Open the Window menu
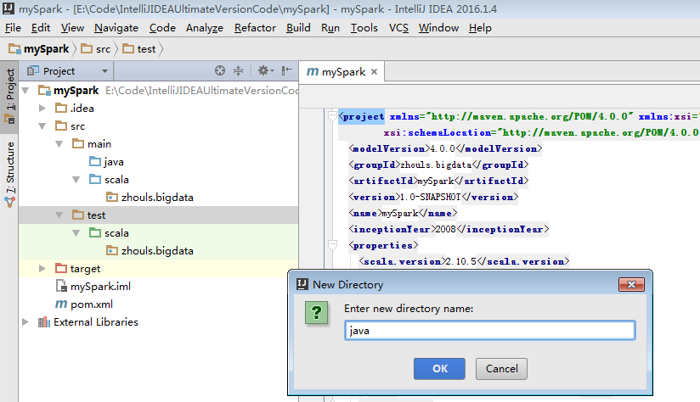 [438, 28]
